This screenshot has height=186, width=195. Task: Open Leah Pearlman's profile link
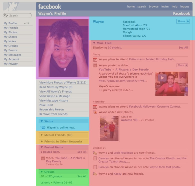point(123,153)
